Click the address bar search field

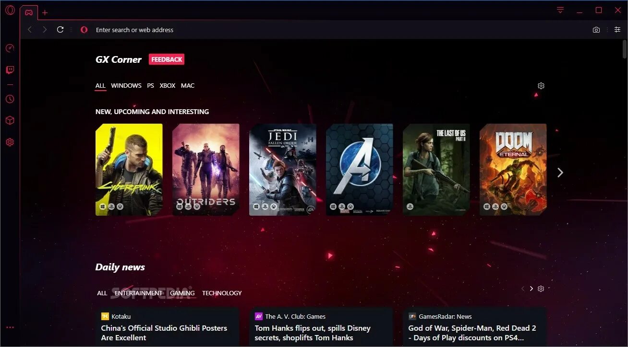(x=336, y=30)
